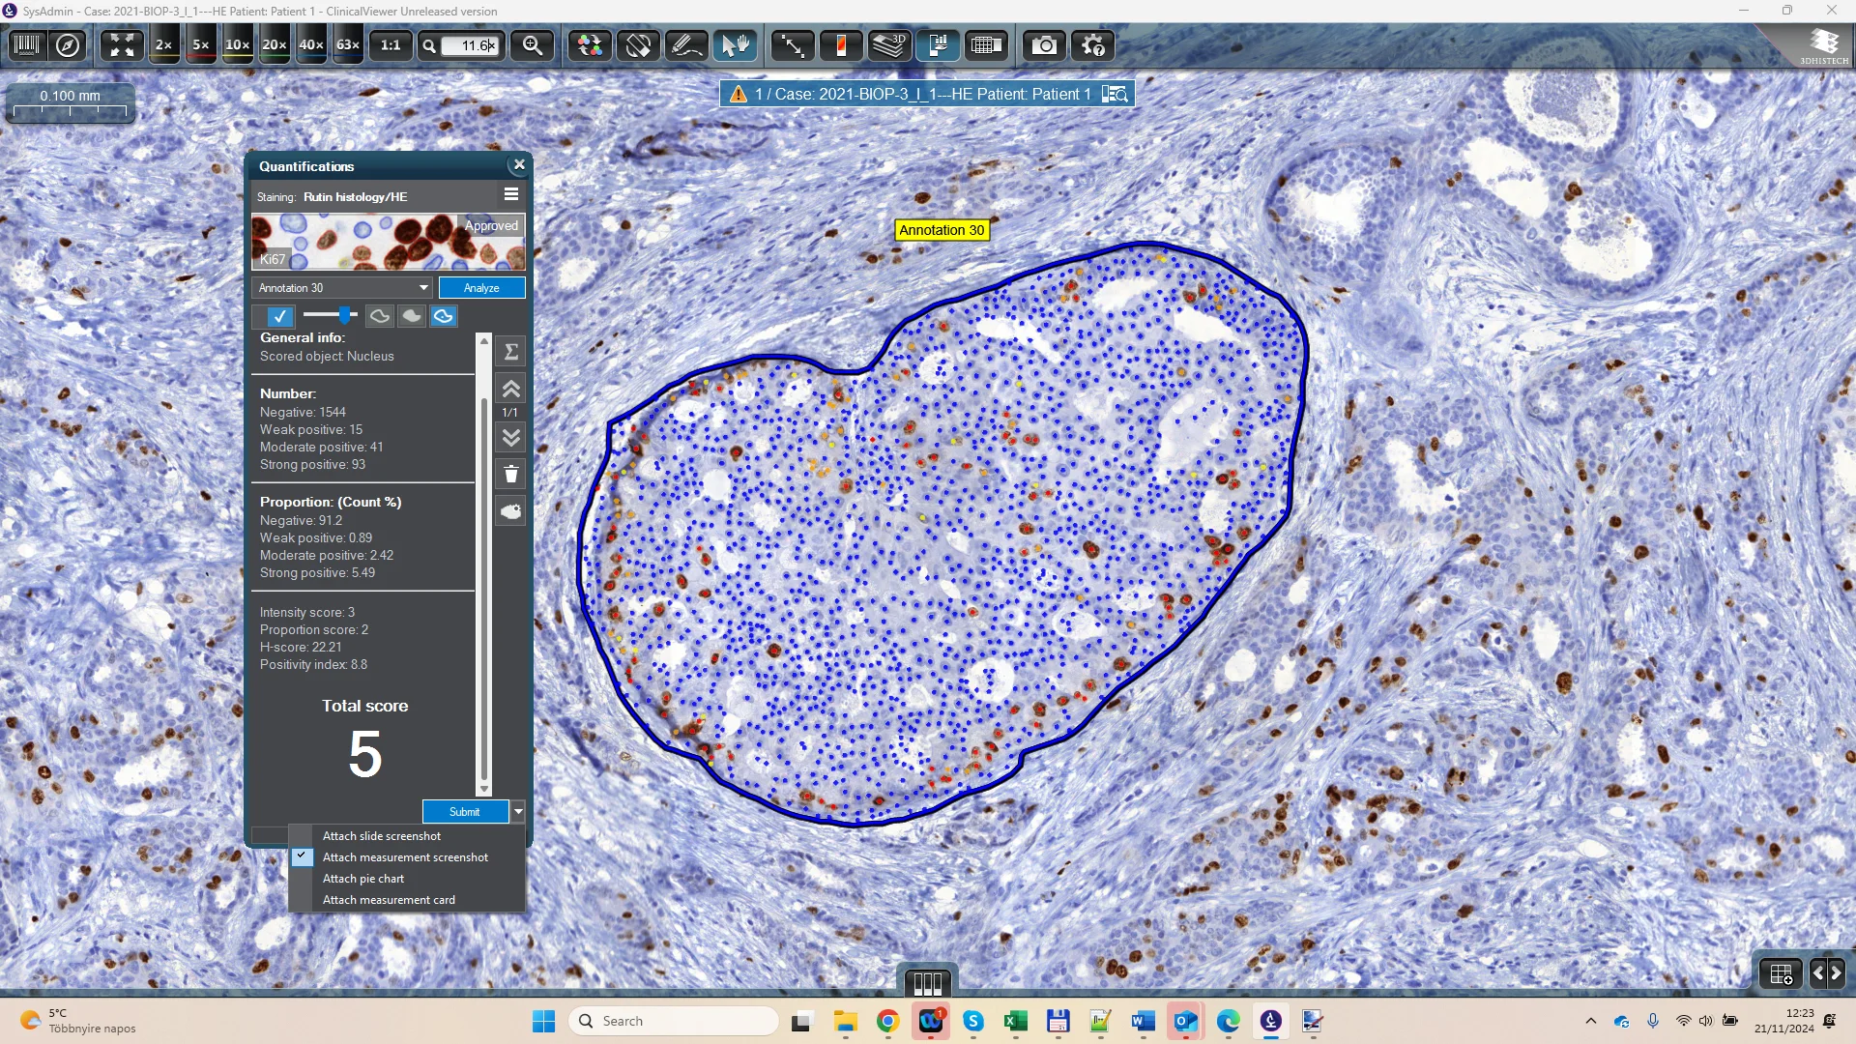Click the Annotation 30 yellow label
The image size is (1856, 1044).
tap(942, 230)
